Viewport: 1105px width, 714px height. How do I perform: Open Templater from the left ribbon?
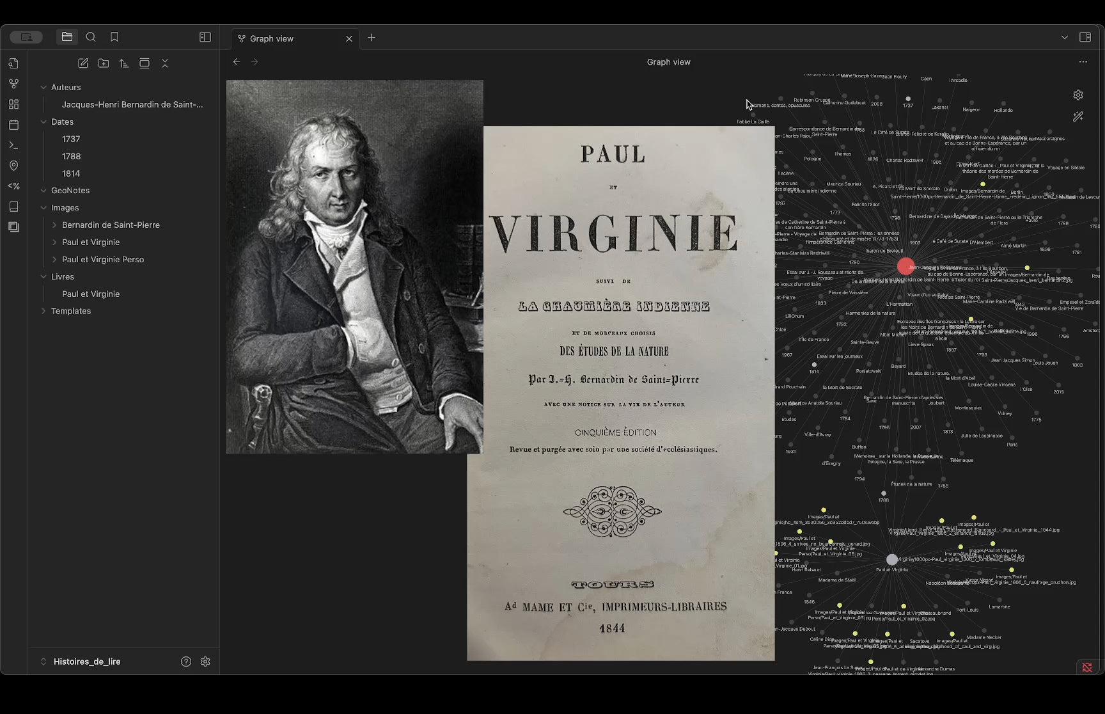click(x=13, y=186)
